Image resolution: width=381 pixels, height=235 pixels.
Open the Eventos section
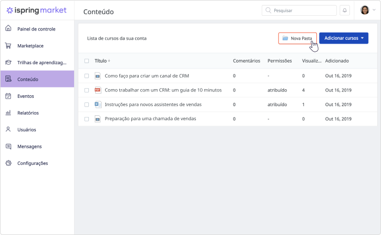(x=37, y=96)
